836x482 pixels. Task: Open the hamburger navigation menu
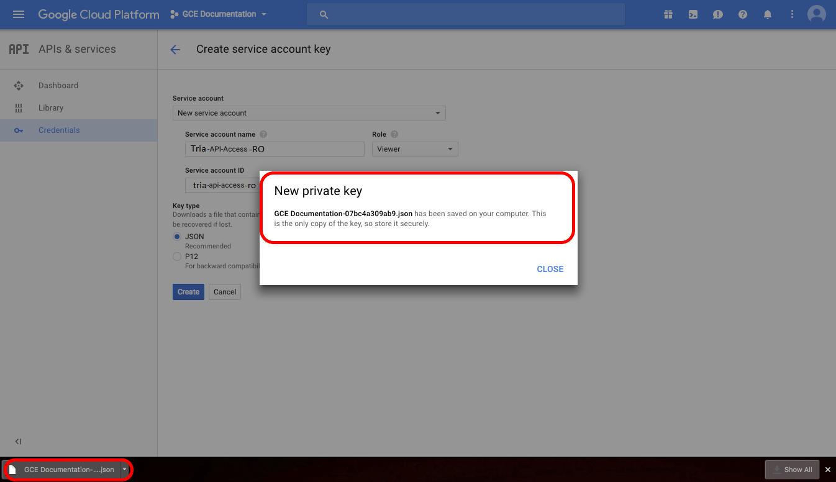pos(19,14)
